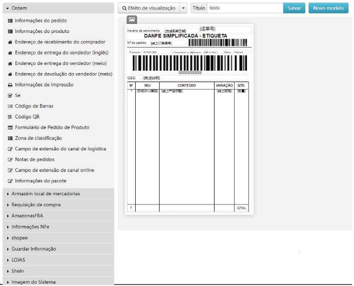
Task: Click the OBS: label in the template
Action: pyautogui.click(x=132, y=78)
